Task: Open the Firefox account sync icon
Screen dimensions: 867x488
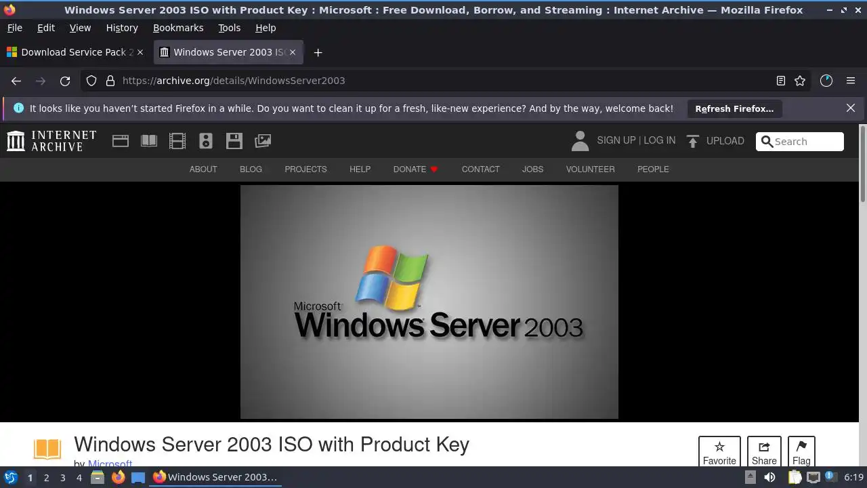Action: click(x=826, y=81)
